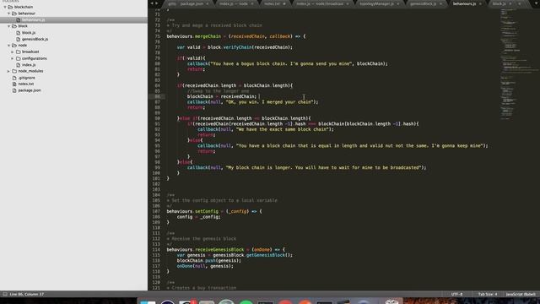Click the behaviours.mergeChain function line
This screenshot has width=540, height=304.
pos(236,36)
